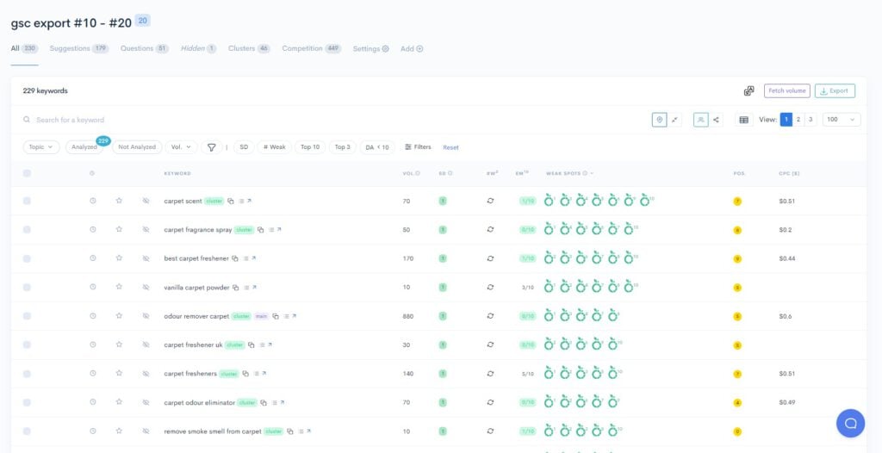Screen dimensions: 882x453
Task: Expand the Topic dropdown filter
Action: (x=40, y=147)
